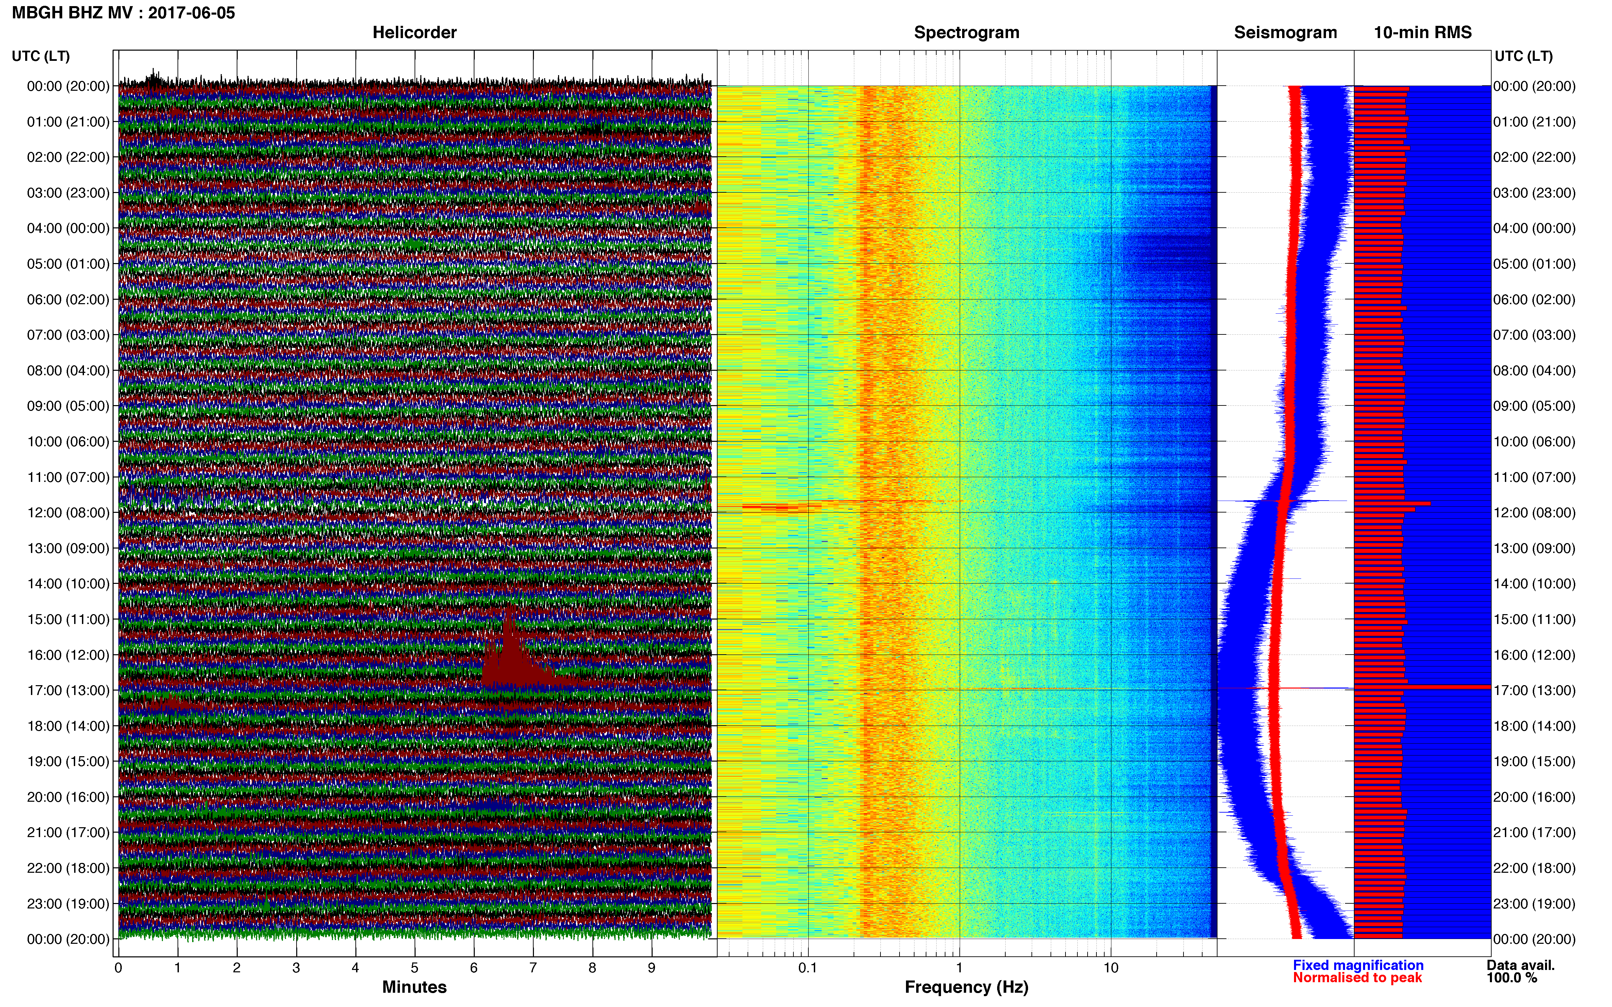
Task: Click "23:00 (19:00)" on the Helicorder time axis
Action: click(x=68, y=904)
